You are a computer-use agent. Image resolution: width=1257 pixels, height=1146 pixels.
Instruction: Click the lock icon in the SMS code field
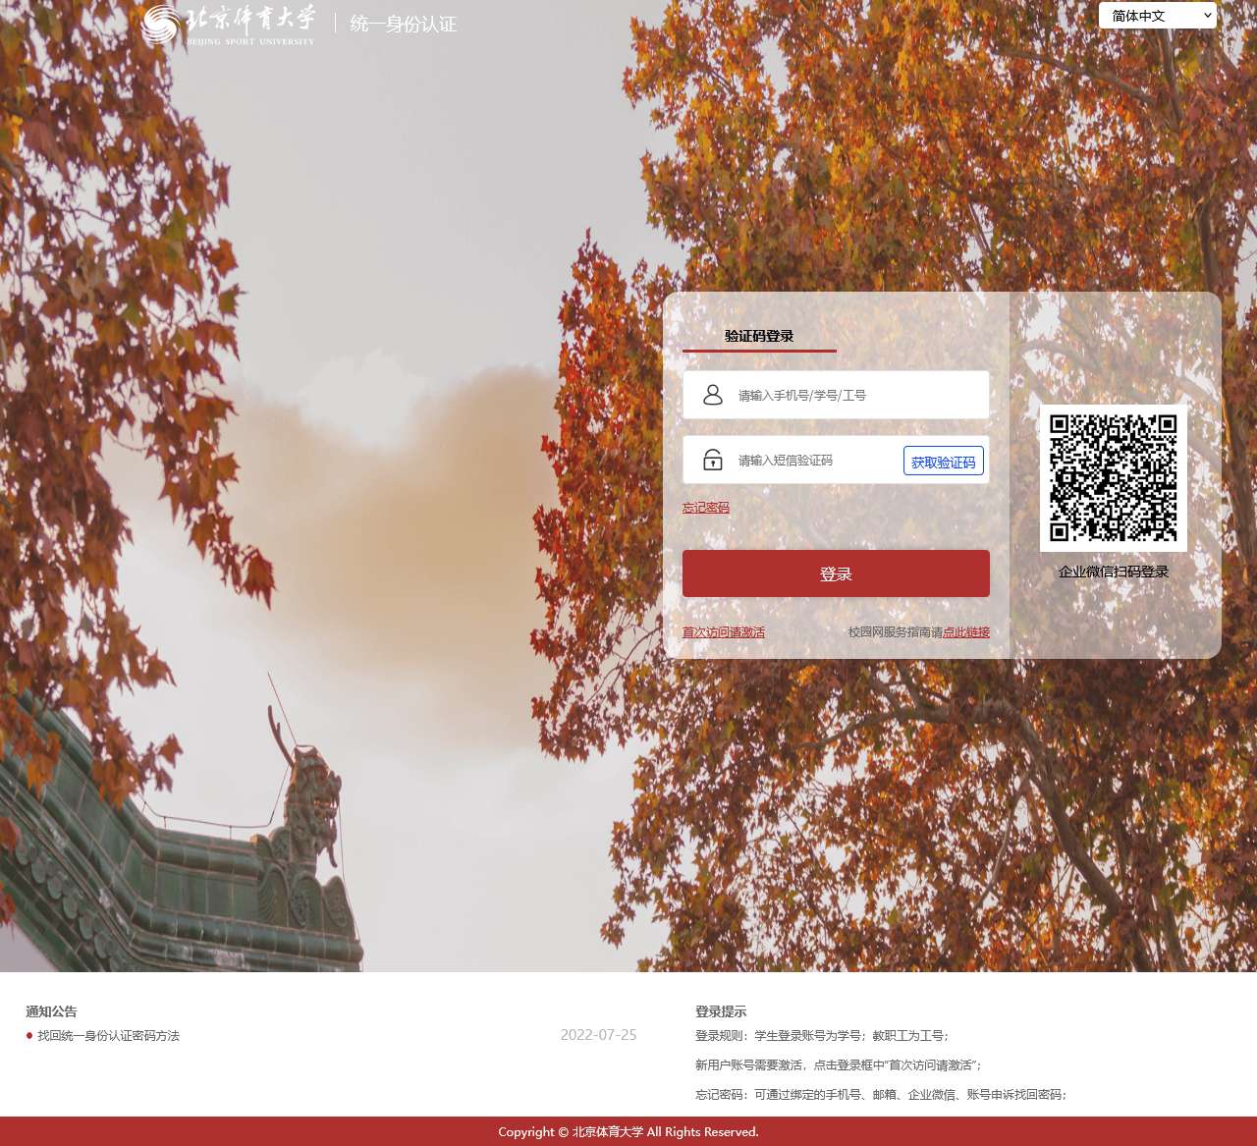[x=713, y=460]
